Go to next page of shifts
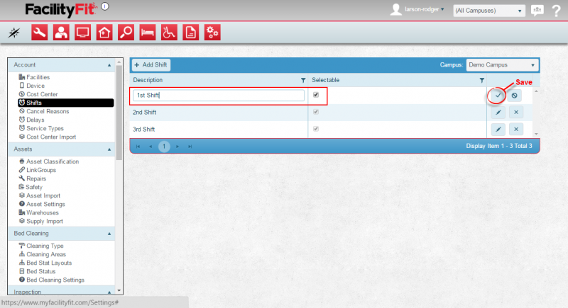This screenshot has height=308, width=568. (177, 147)
